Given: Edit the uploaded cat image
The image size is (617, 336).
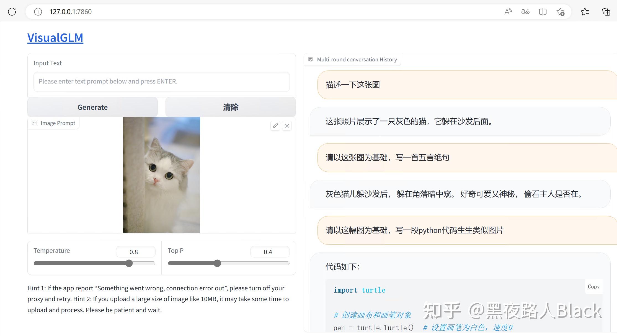Looking at the screenshot, I should coord(275,126).
